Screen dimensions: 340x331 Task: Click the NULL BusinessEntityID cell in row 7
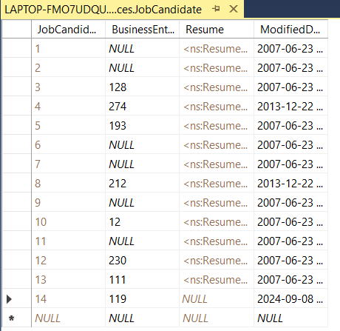(143, 164)
